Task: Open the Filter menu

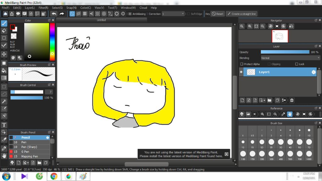Action: (x=43, y=8)
